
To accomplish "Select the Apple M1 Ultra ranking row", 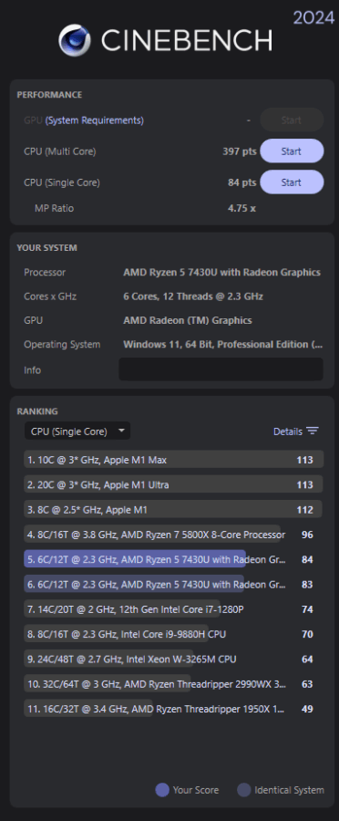I will (x=174, y=485).
